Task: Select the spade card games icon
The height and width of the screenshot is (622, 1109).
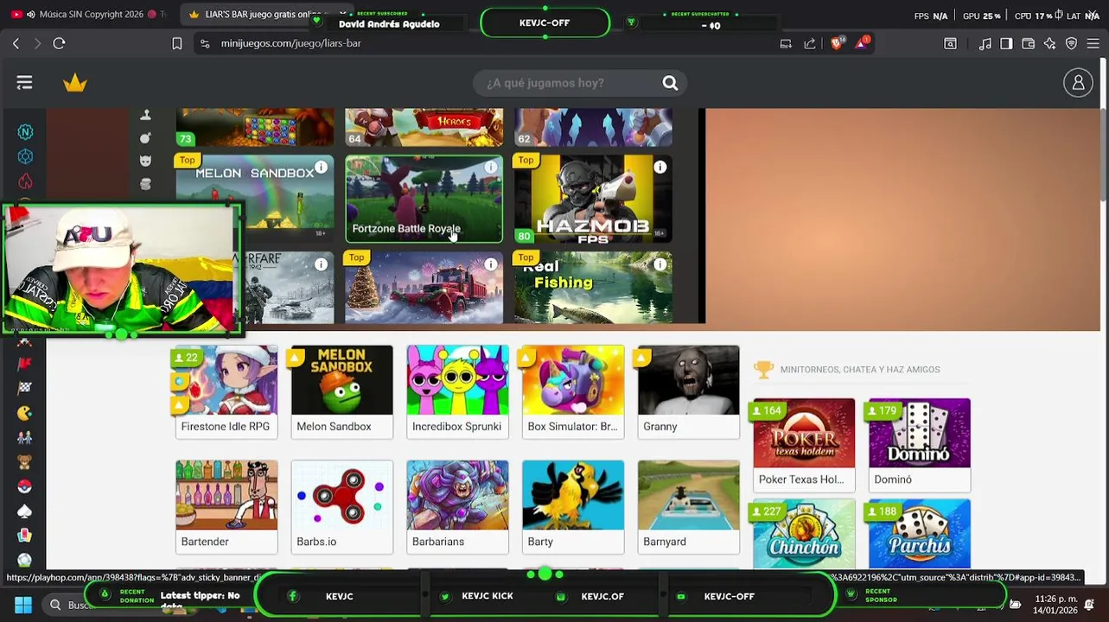Action: (x=24, y=511)
